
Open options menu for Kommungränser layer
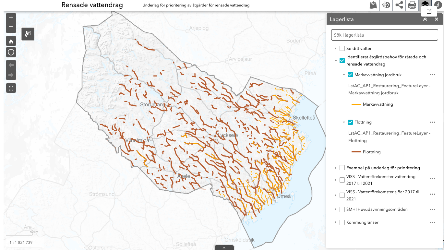point(432,222)
